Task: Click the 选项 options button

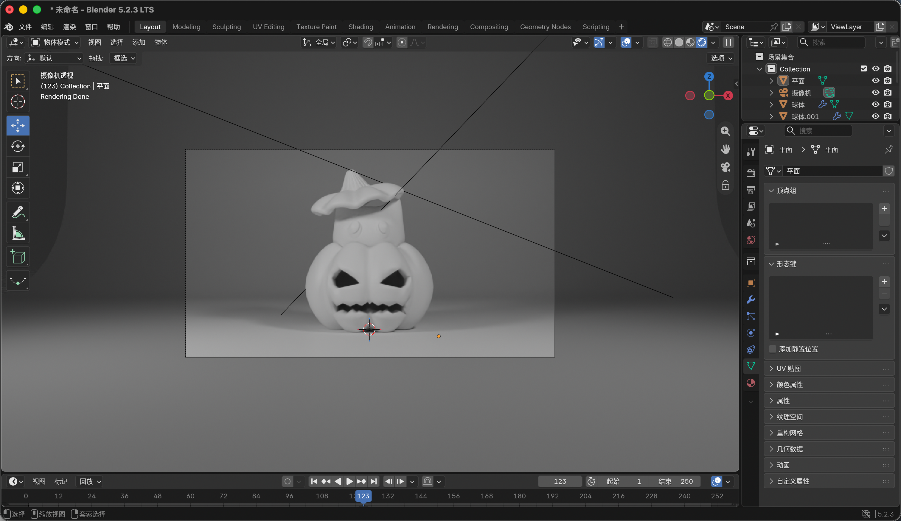Action: coord(720,58)
